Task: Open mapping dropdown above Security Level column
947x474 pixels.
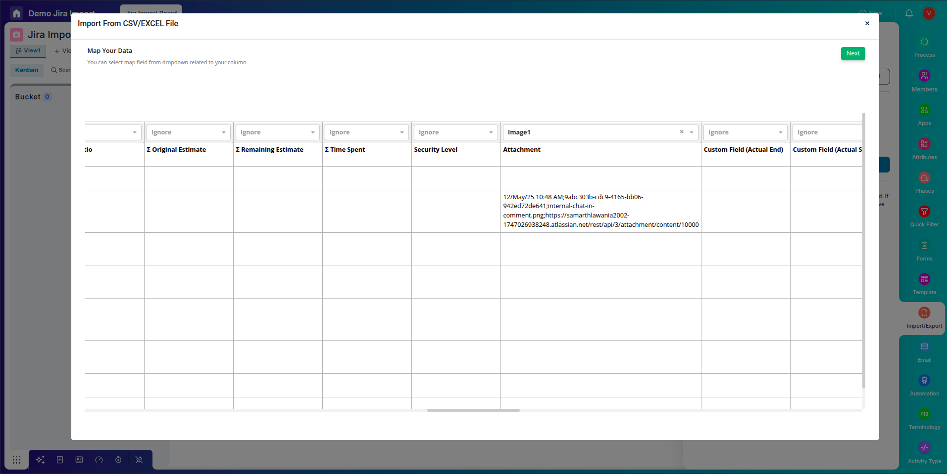Action: pos(455,132)
